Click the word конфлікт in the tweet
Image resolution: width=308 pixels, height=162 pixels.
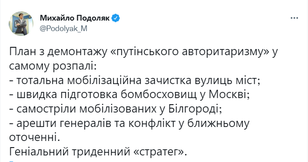click(x=152, y=123)
